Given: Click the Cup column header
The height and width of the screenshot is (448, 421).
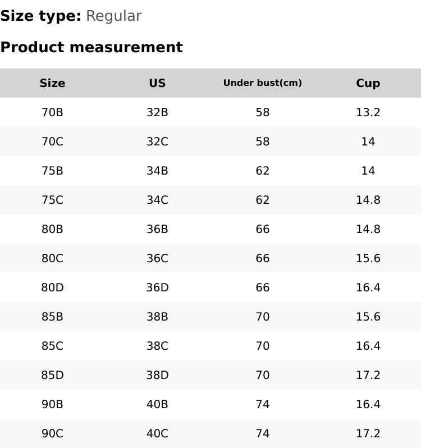Looking at the screenshot, I should point(368,83).
